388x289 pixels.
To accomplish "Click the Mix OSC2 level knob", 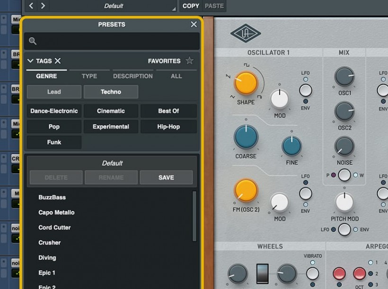I will pos(344,111).
